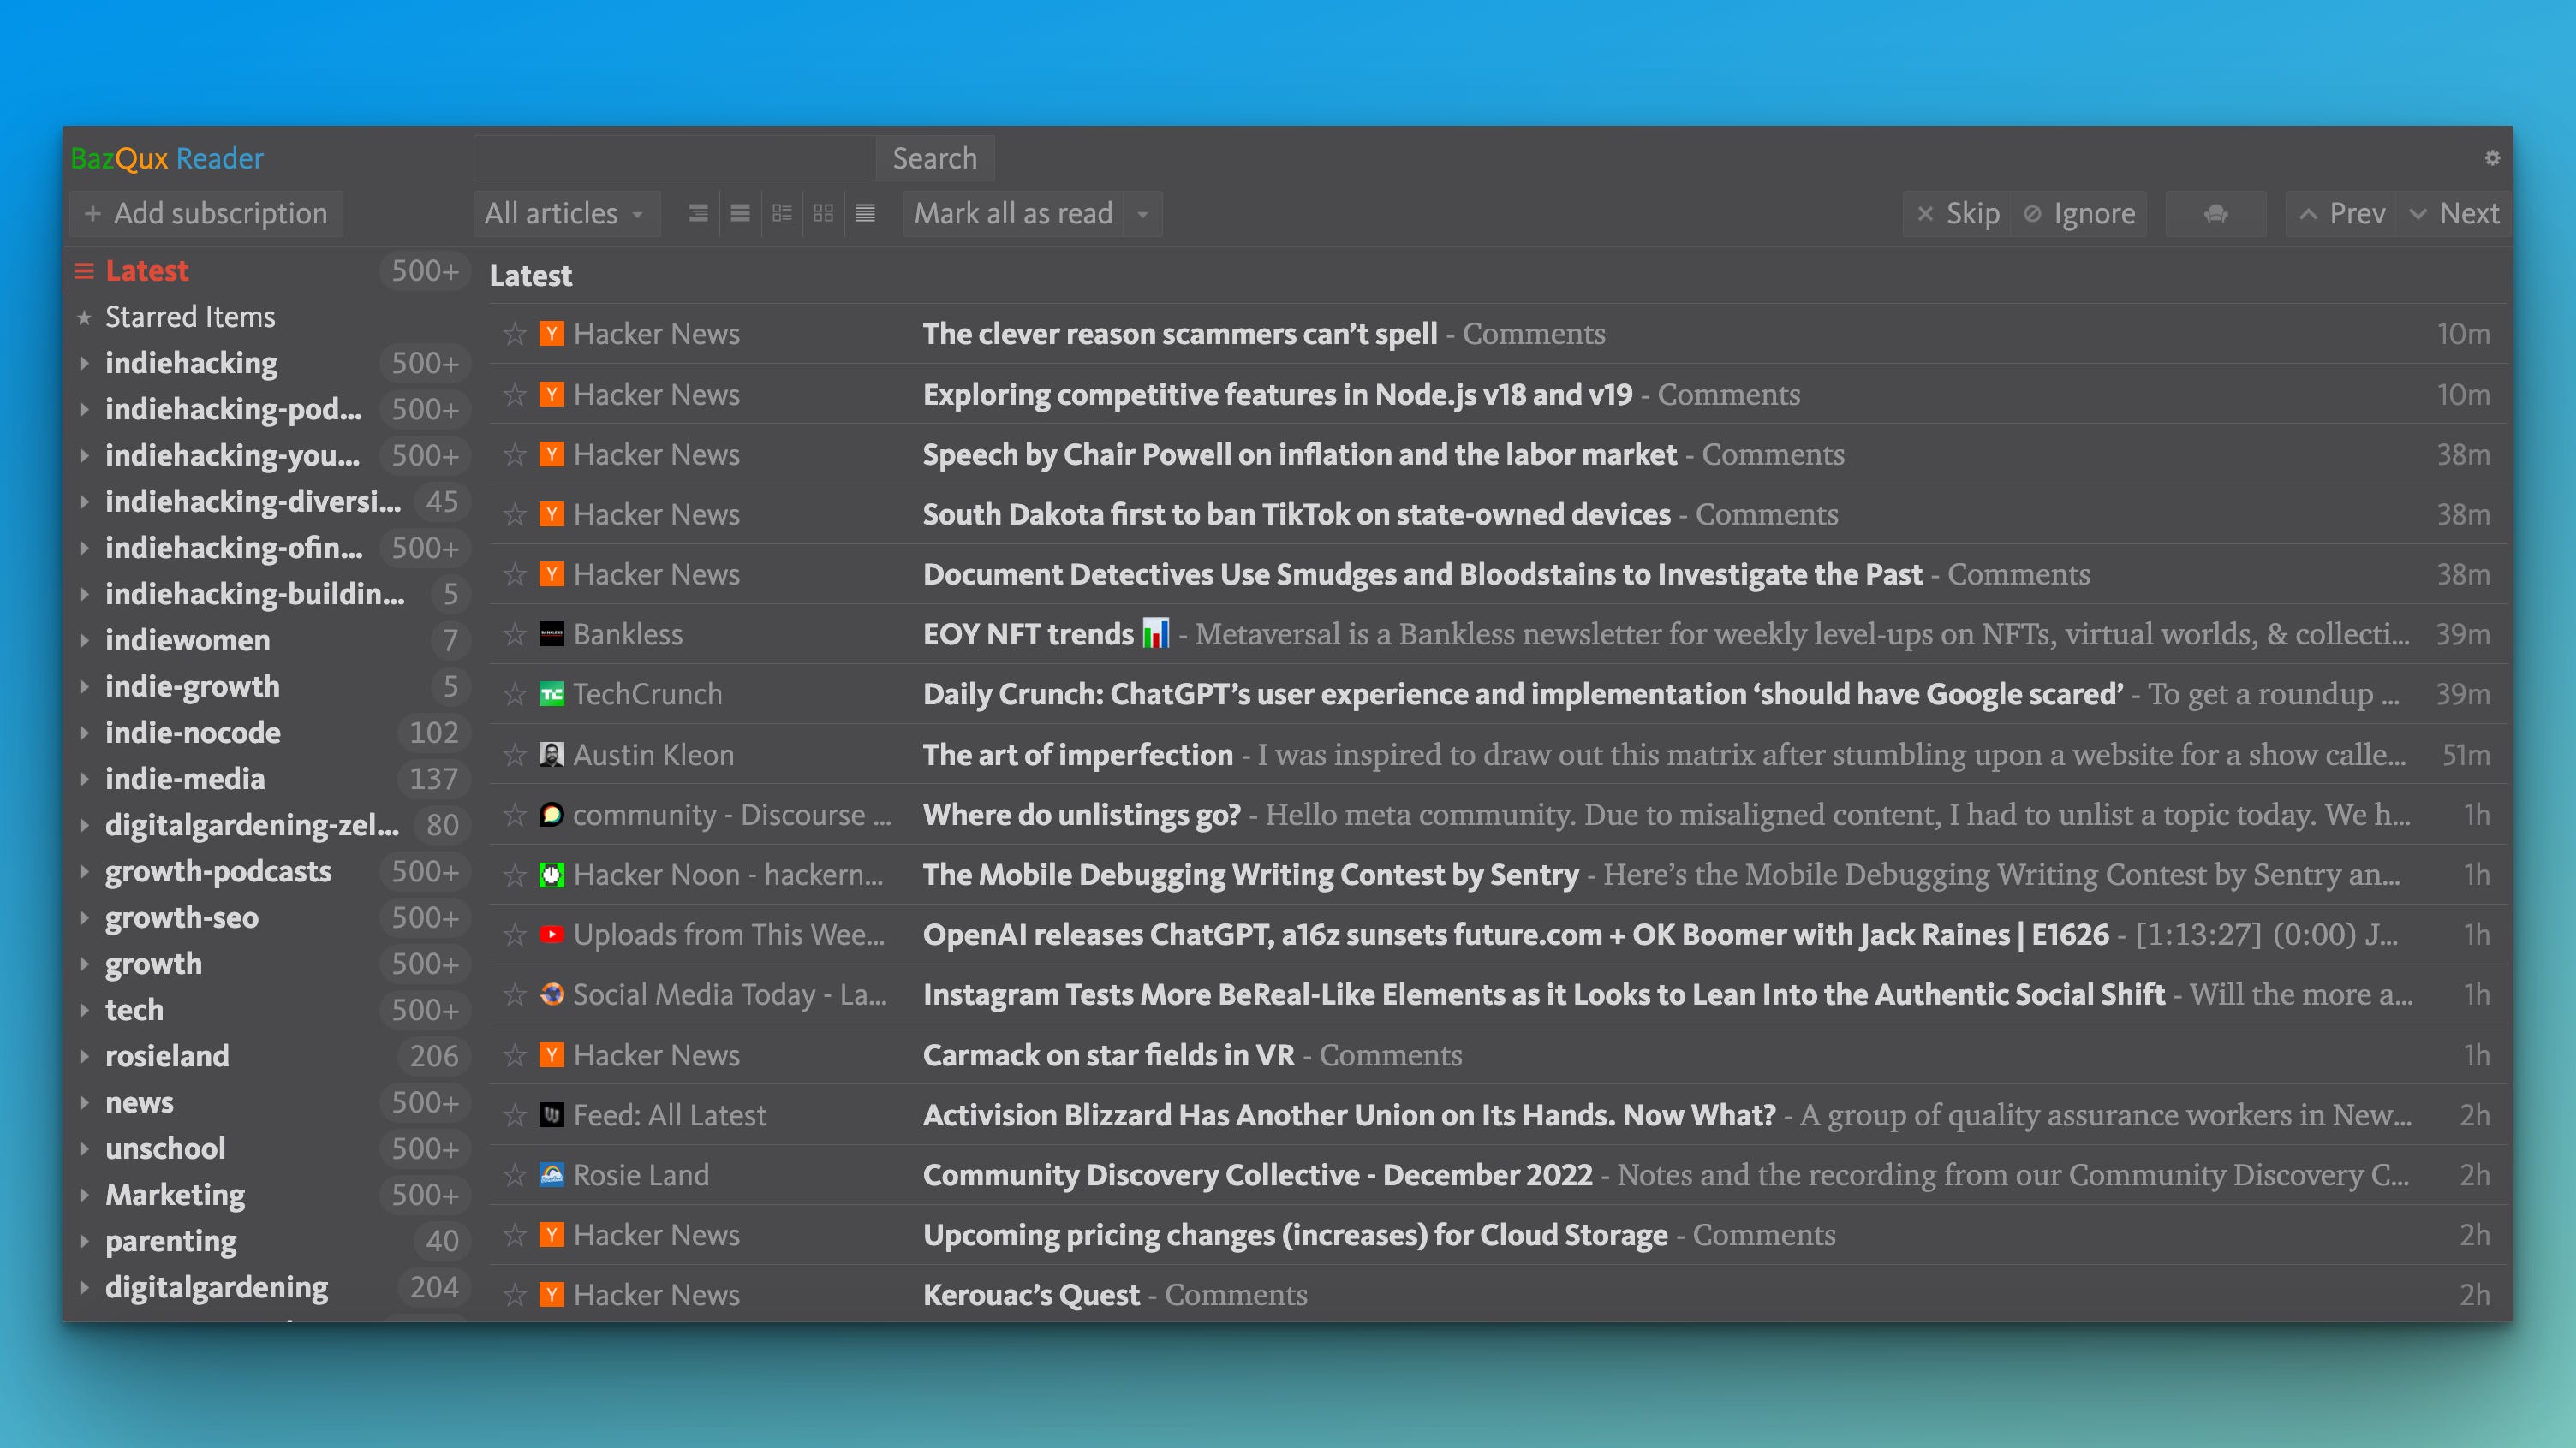Screen dimensions: 2576x1448
Task: Select the magazine view layout icon
Action: [782, 213]
